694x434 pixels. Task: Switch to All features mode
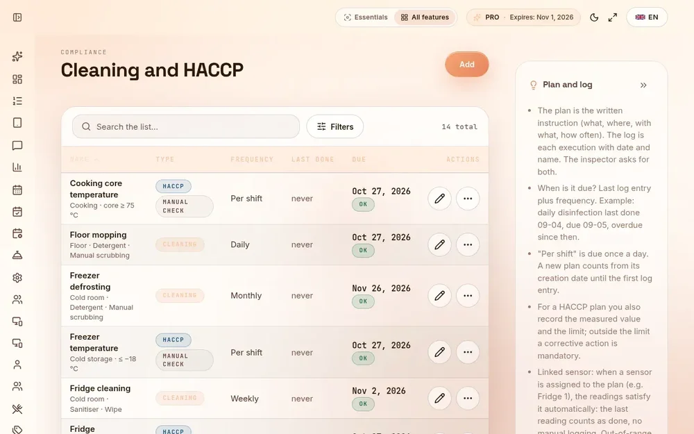(425, 17)
